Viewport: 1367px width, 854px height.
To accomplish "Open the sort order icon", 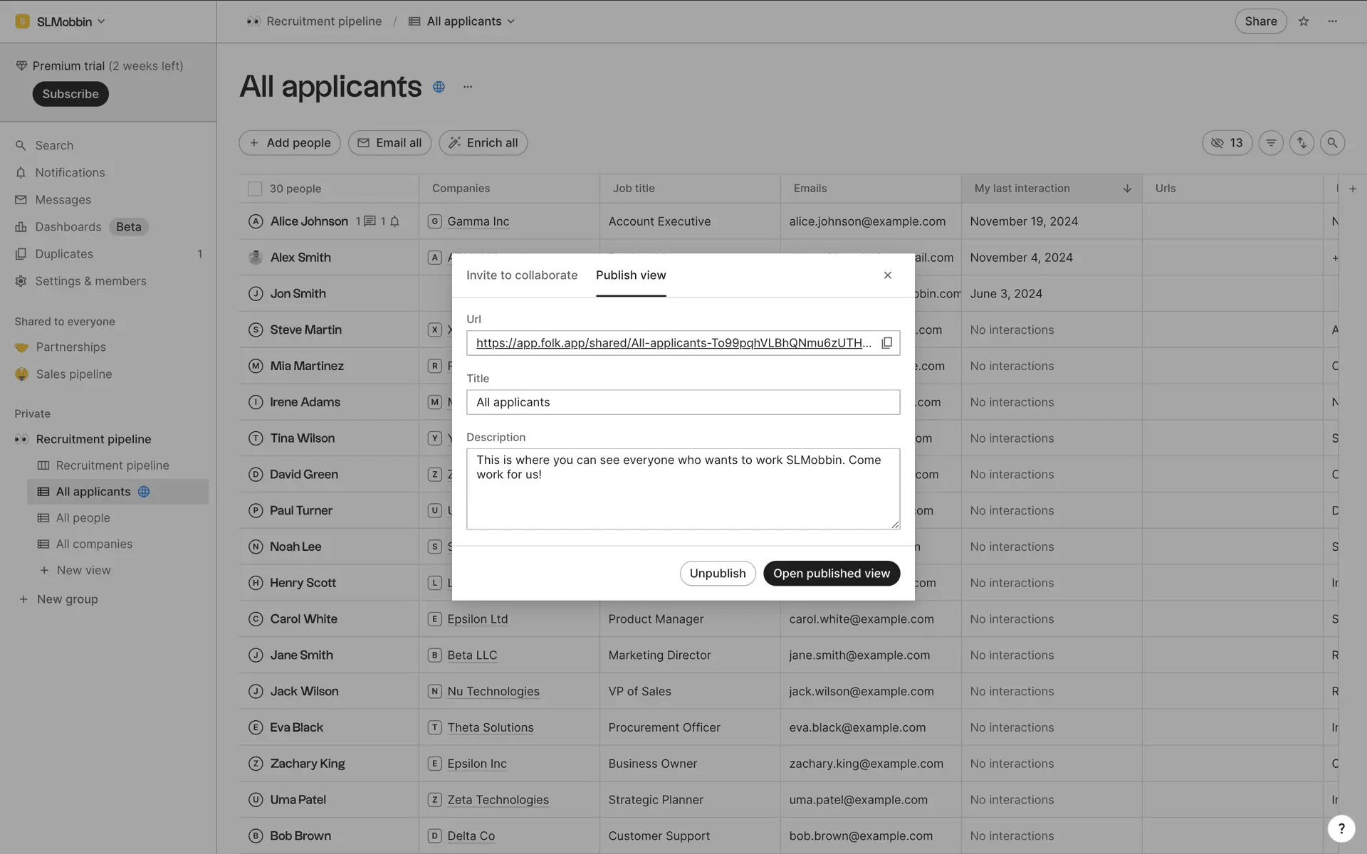I will (1301, 143).
